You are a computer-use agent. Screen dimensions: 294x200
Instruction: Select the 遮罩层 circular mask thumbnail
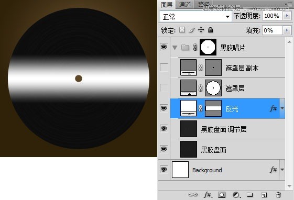coord(213,88)
